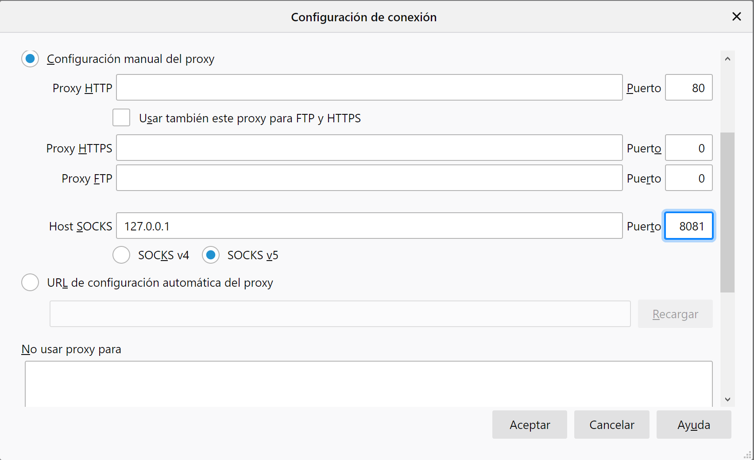Click the Proxy HTTPS address field
754x460 pixels.
coord(369,148)
